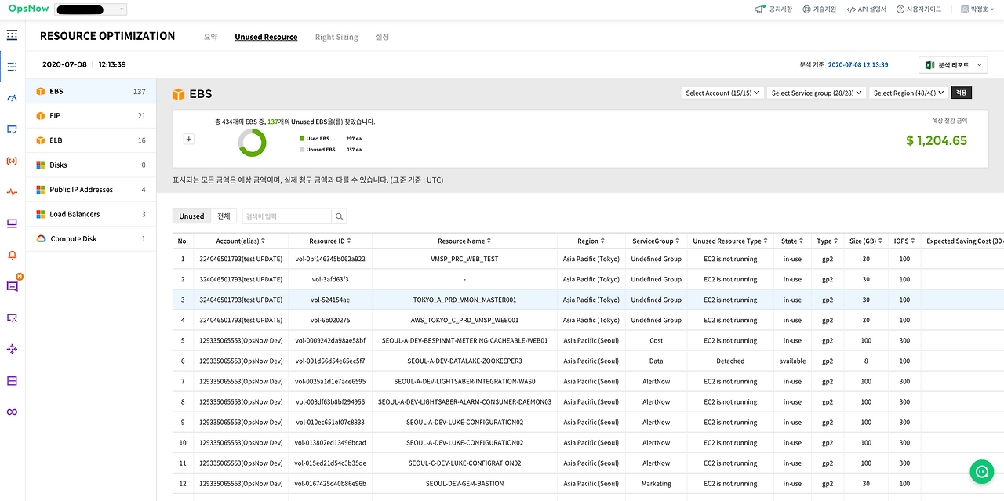
Task: Open Select Service group (28/28) dropdown
Action: point(817,93)
